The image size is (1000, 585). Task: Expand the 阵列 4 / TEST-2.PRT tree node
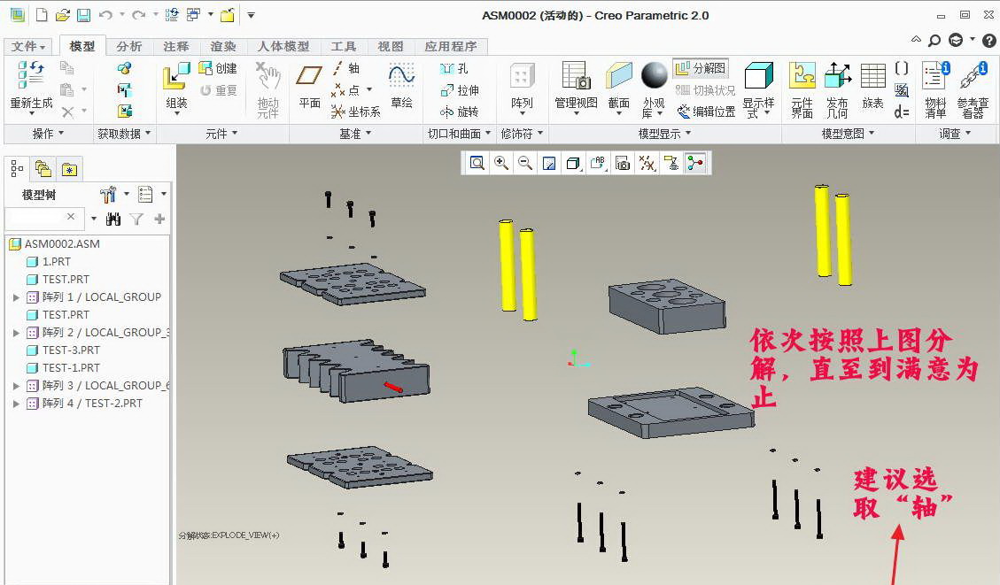pyautogui.click(x=16, y=404)
